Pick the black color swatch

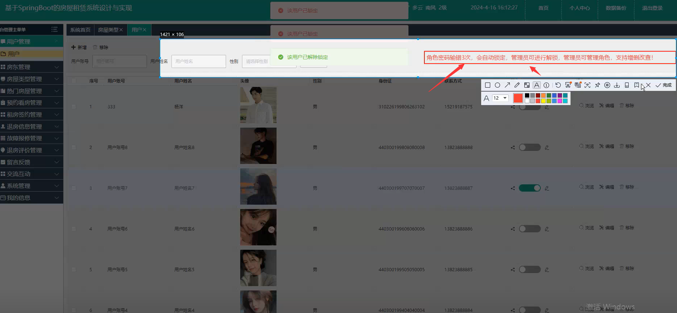coord(527,96)
